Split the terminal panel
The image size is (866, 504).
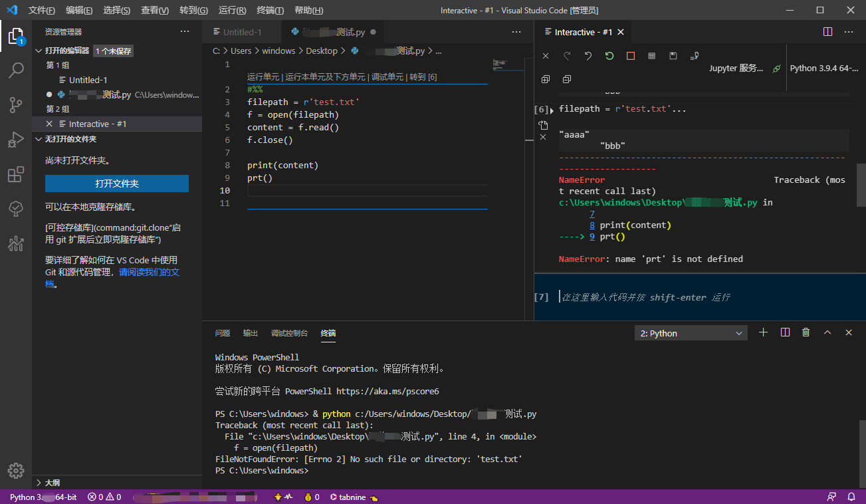[x=785, y=332]
